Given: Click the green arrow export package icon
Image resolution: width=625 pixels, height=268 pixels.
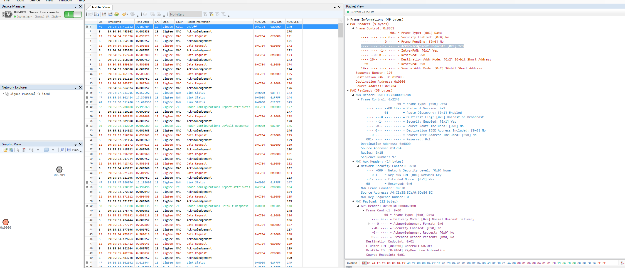Looking at the screenshot, I should (116, 14).
